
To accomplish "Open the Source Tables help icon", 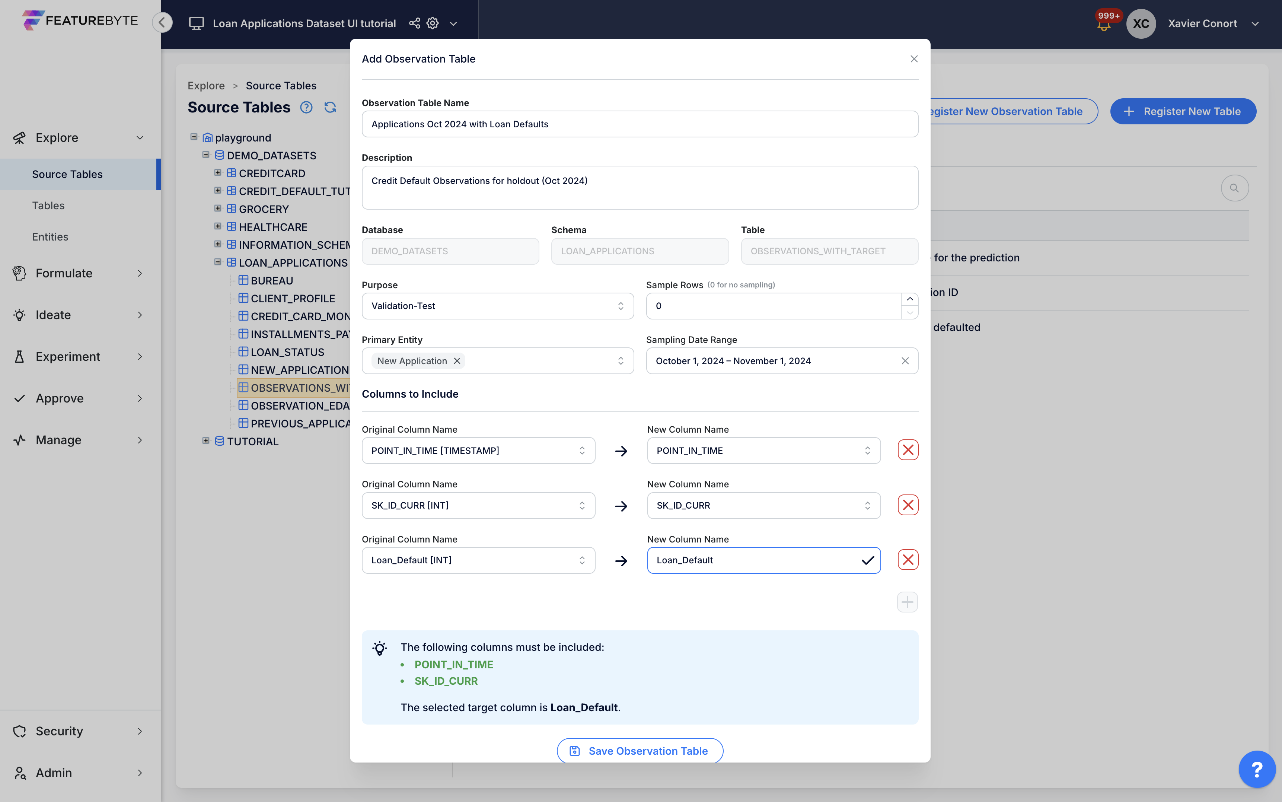I will [306, 108].
